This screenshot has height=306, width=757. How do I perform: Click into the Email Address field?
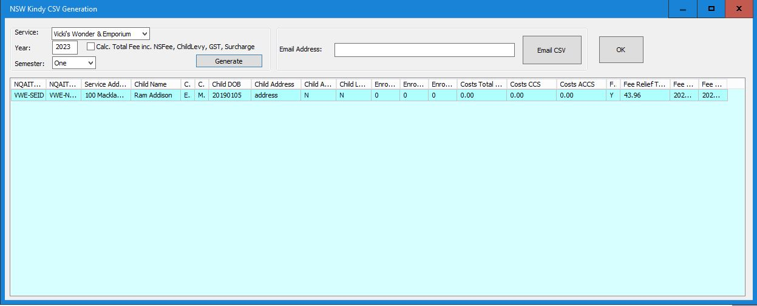(x=424, y=50)
